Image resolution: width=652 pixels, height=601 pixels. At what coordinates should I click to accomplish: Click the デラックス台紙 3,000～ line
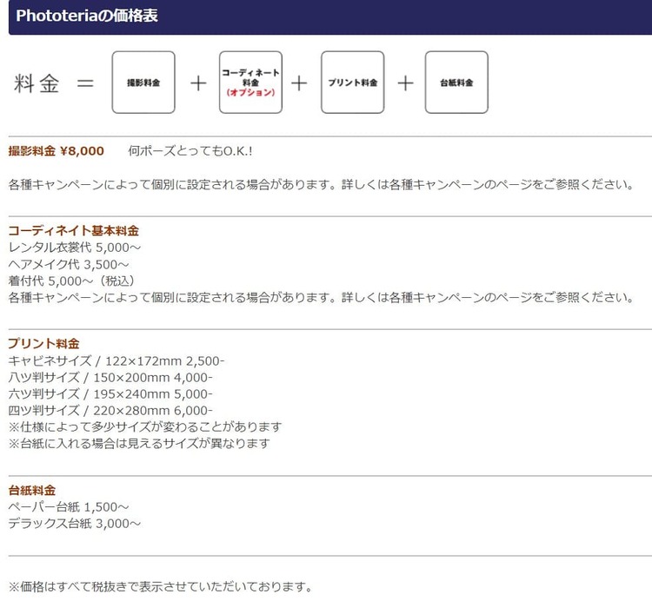[75, 524]
